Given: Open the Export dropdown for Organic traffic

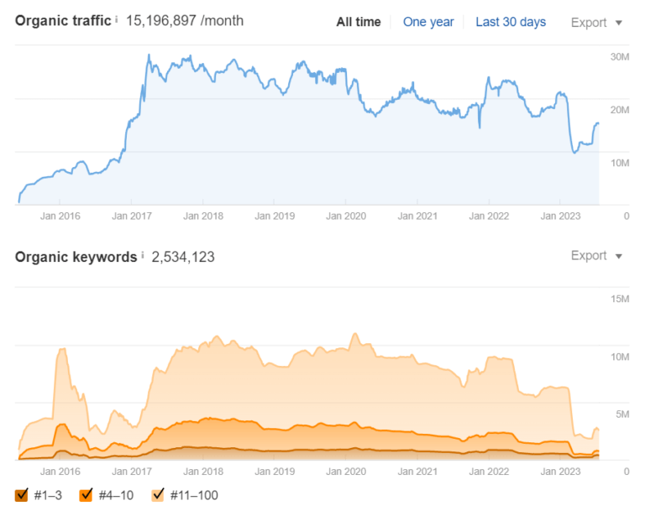Looking at the screenshot, I should coord(597,23).
